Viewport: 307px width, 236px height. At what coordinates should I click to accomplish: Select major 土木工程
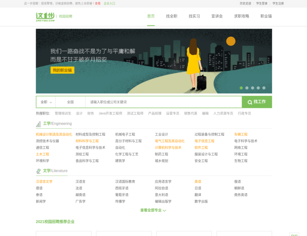point(43,154)
